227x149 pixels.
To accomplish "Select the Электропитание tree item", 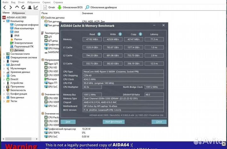I will [x=21, y=43].
